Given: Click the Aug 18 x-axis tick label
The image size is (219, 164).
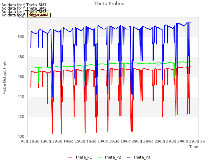Looking at the screenshot, I should point(107,141).
